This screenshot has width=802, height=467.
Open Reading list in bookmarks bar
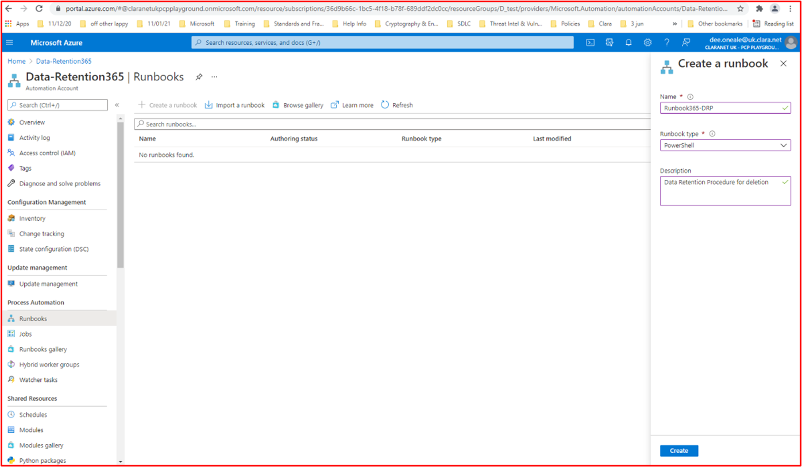click(x=773, y=24)
